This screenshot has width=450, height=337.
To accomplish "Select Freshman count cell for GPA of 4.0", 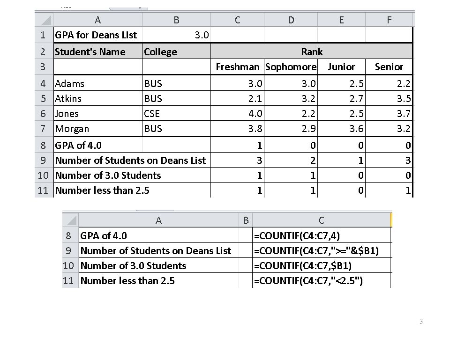I will [x=238, y=145].
